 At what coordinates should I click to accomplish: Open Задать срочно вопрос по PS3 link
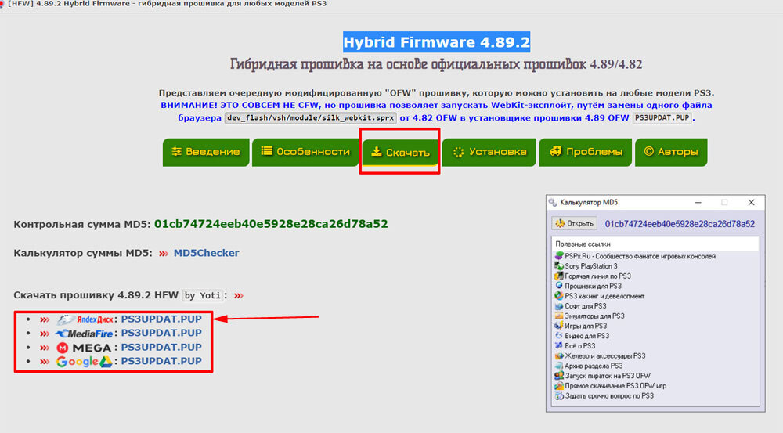608,396
